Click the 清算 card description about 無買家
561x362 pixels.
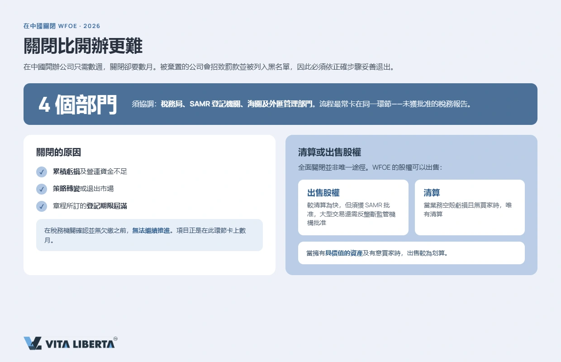pos(468,210)
